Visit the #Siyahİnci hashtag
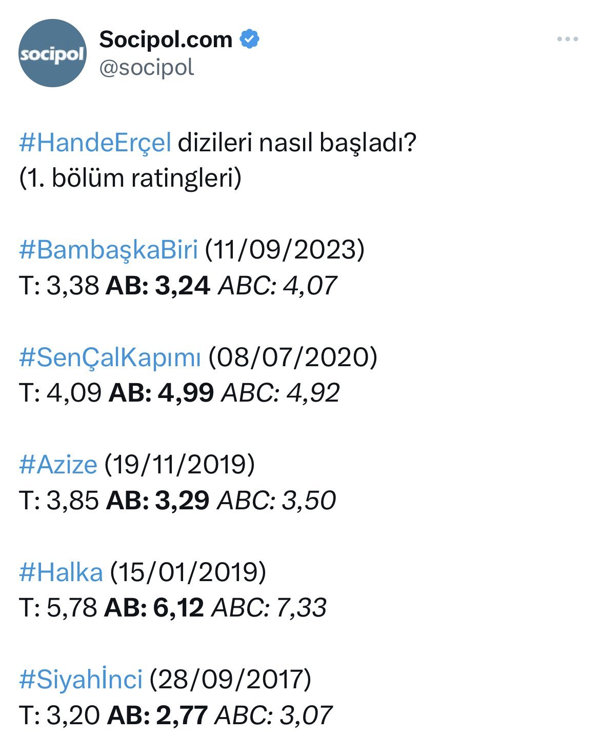The width and height of the screenshot is (600, 736). point(81,680)
